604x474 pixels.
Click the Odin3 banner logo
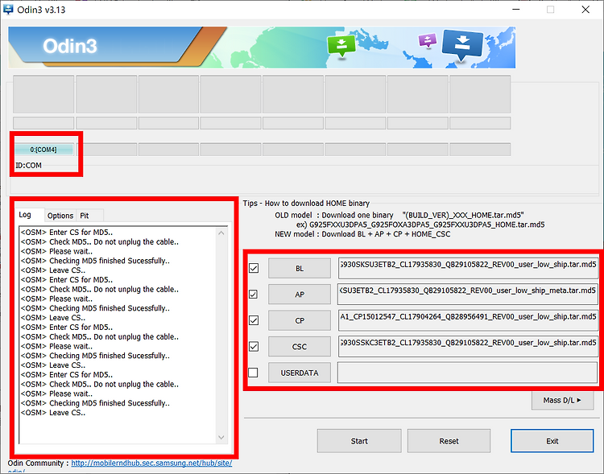coord(70,46)
